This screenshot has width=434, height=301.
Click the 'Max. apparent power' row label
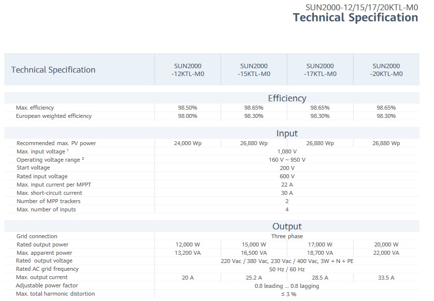point(44,253)
